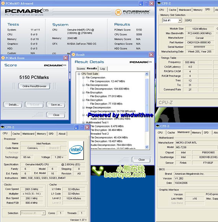The height and width of the screenshot is (222, 218).
Task: Click Close button in Result window
Action: (142, 160)
